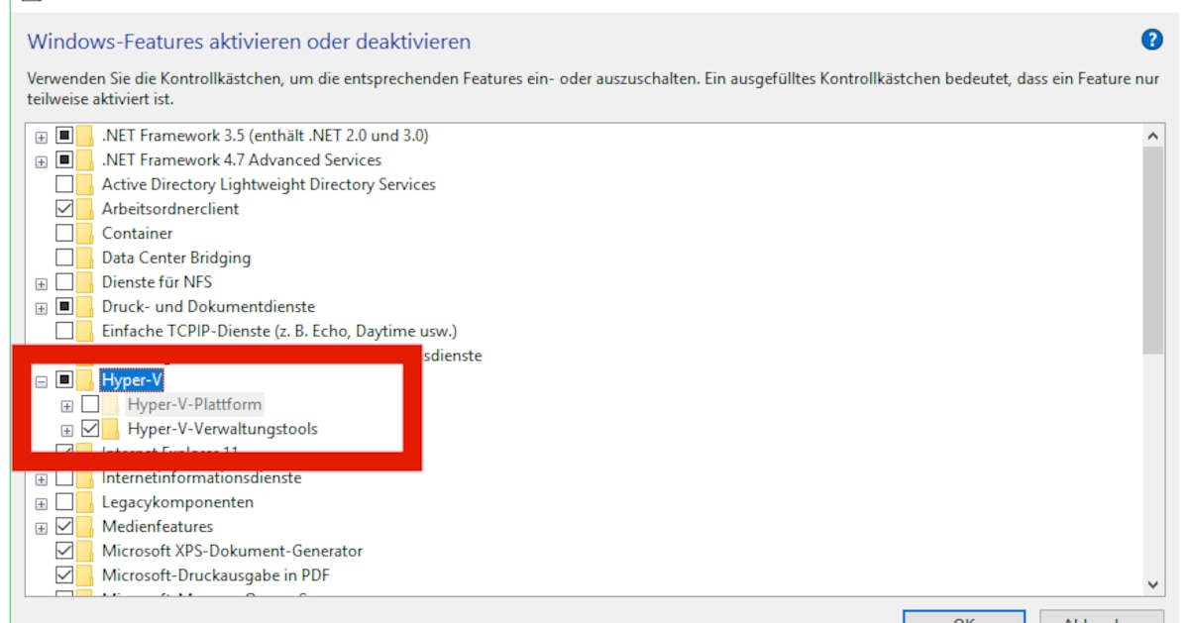Toggle the .NET Framework 3.5 checkbox

point(64,135)
